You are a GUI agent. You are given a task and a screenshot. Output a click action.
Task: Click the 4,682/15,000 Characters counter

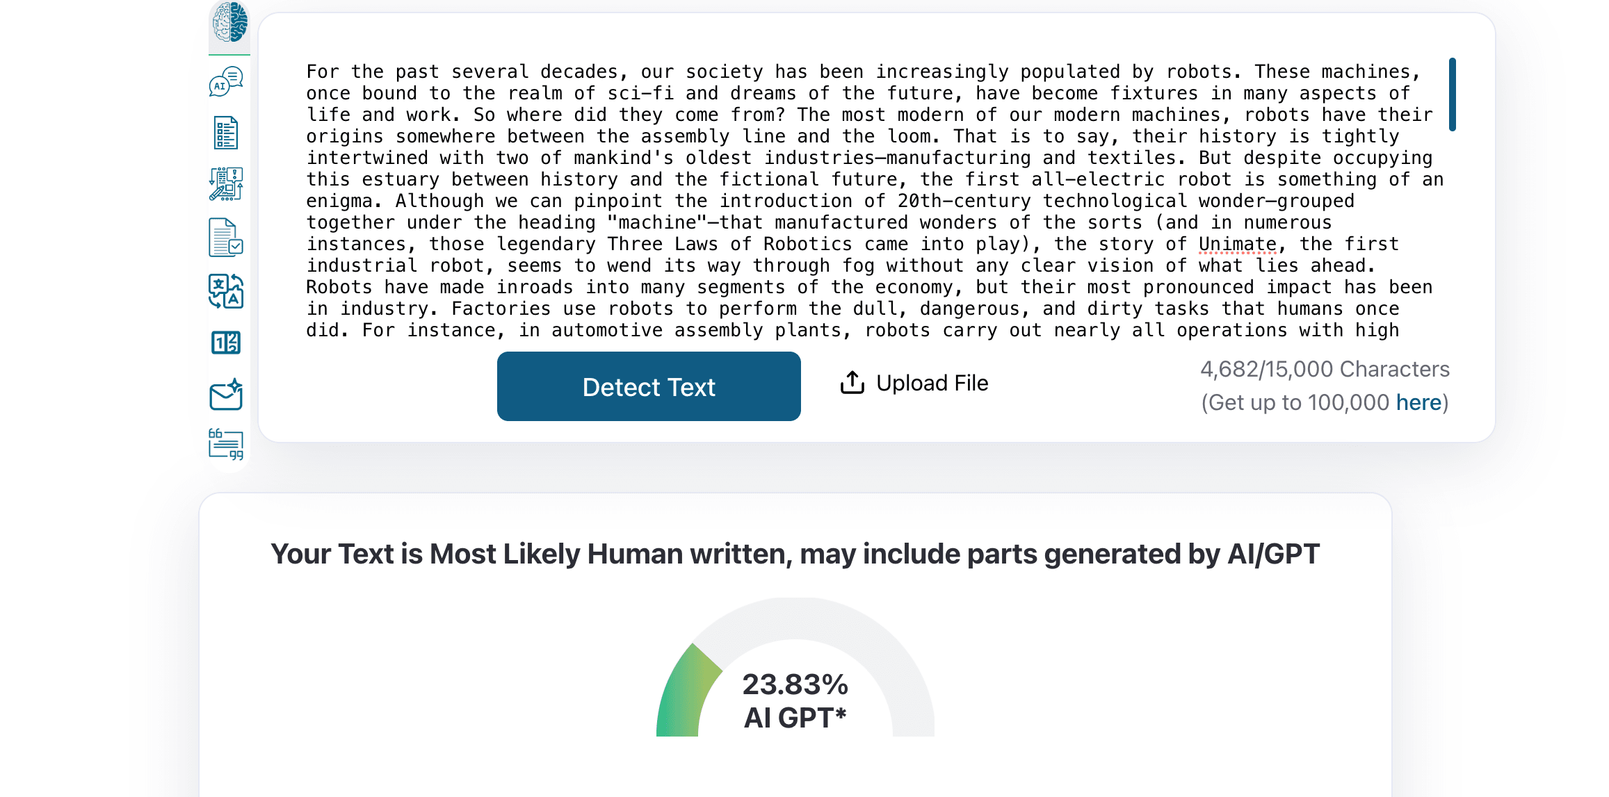(1325, 369)
